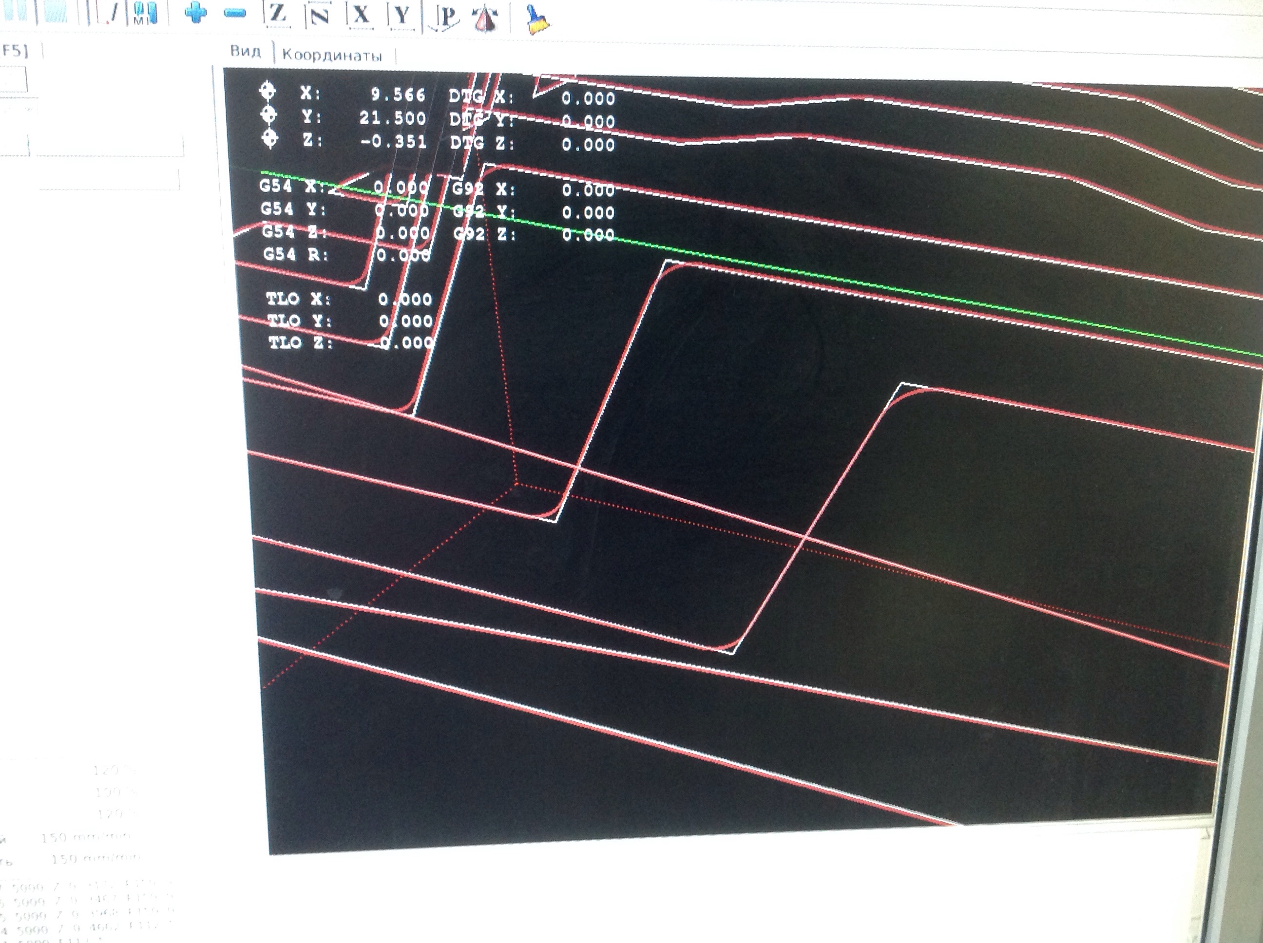Select perspective view P icon
This screenshot has height=943, width=1263.
447,17
